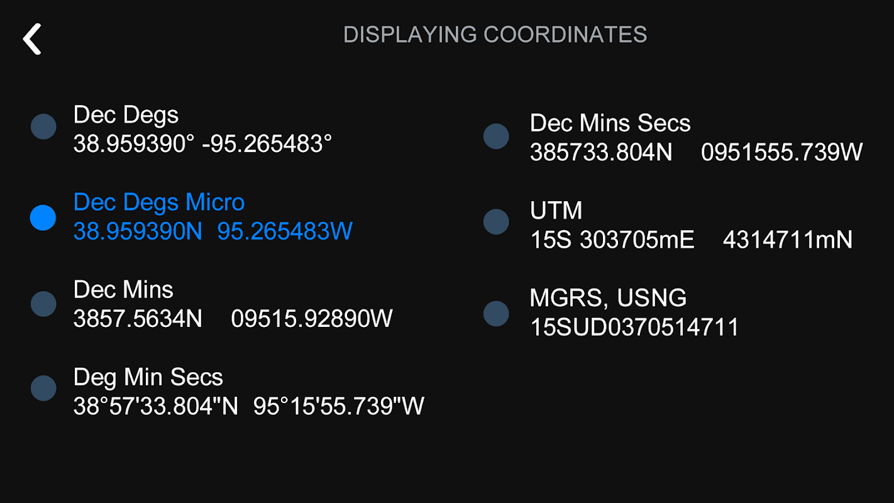Click the 38°57'33.804"N coordinate text
Image resolution: width=894 pixels, height=503 pixels.
click(x=156, y=406)
